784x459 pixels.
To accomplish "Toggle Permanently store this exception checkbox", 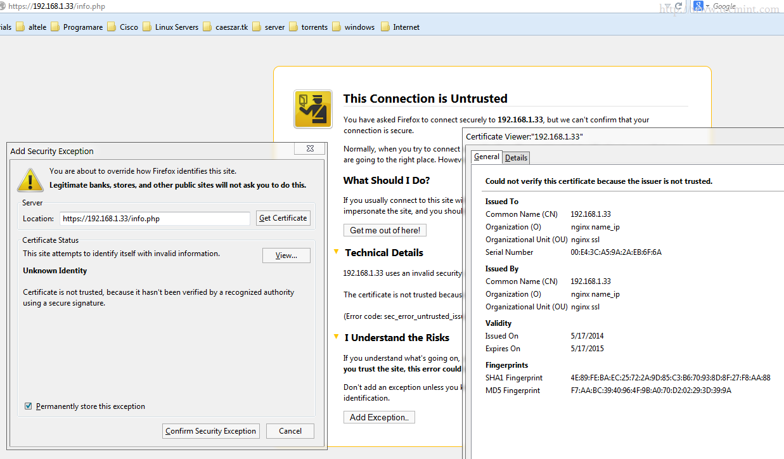I will click(28, 406).
